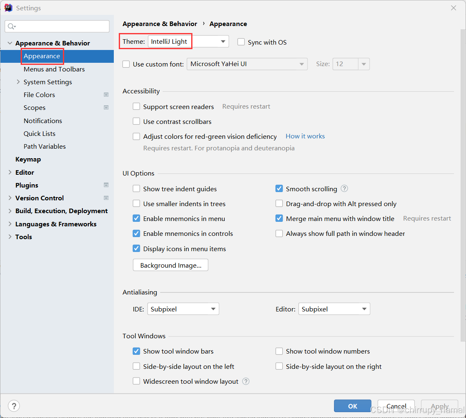
Task: Check Support screen readers
Action: 137,106
